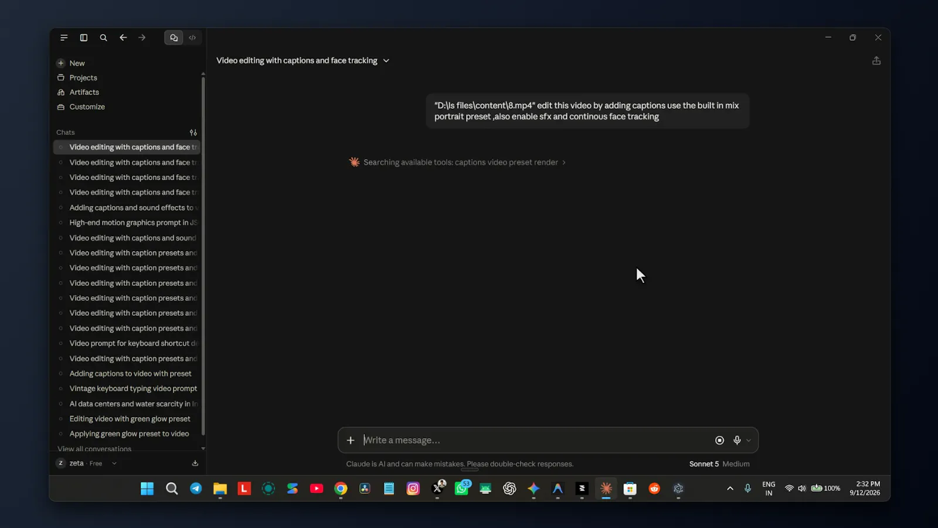This screenshot has height=528, width=938.
Task: Open High-end motion graphics prompt chat
Action: pyautogui.click(x=127, y=223)
